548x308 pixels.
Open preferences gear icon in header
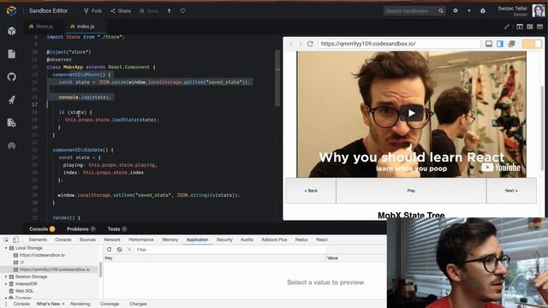456,11
